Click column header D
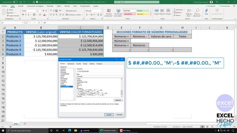237x133 pixels. (108, 28)
